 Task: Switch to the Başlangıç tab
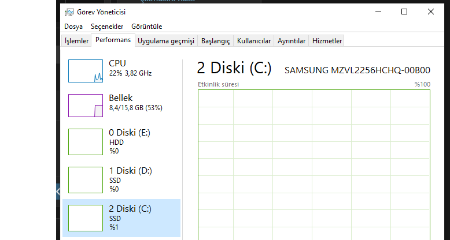[216, 41]
